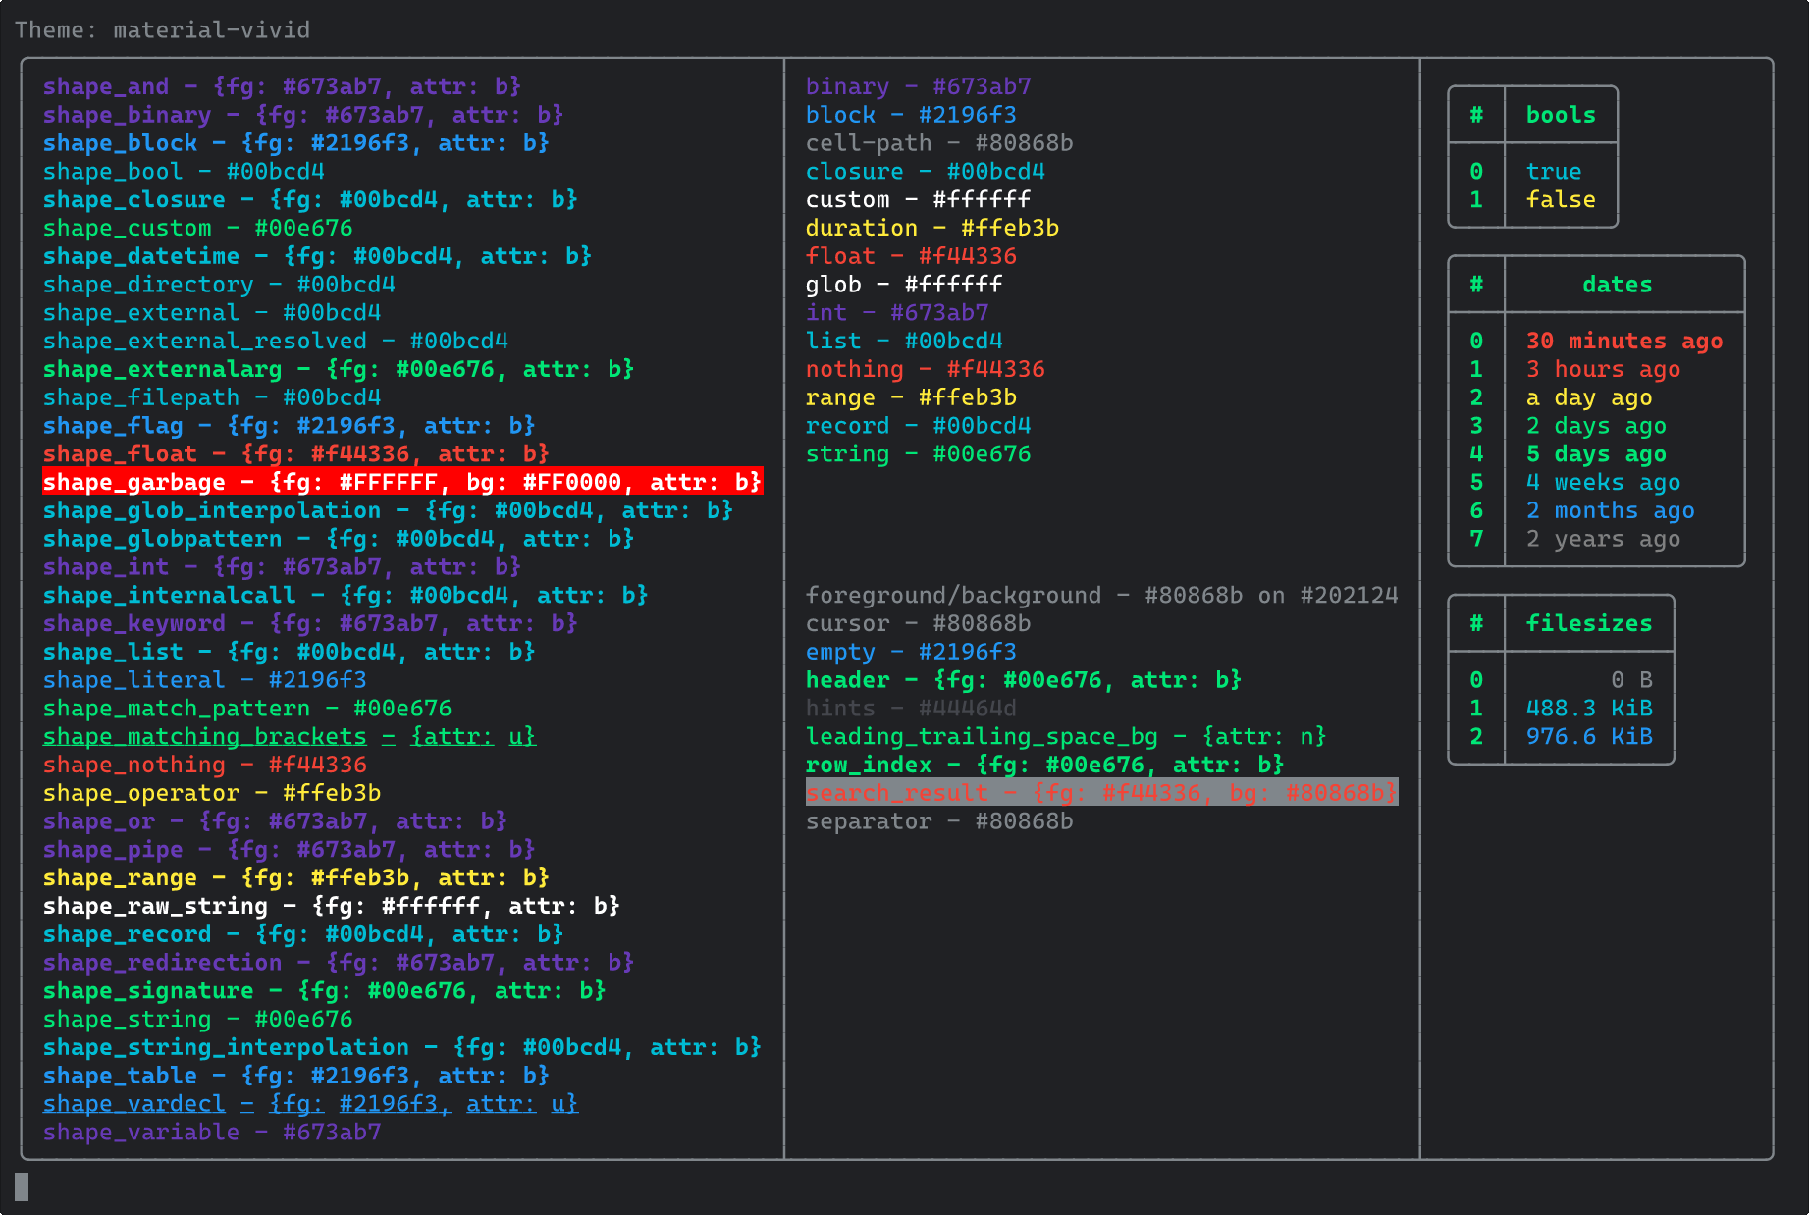Click the filesizes table header

click(x=1589, y=623)
